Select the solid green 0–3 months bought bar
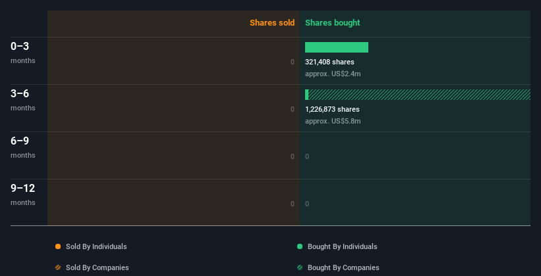Viewport: 541px width, 276px height. tap(337, 47)
